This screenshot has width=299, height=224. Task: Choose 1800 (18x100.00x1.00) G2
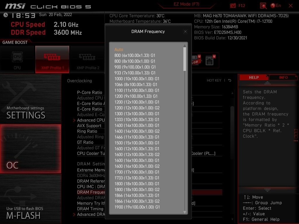tap(137, 190)
